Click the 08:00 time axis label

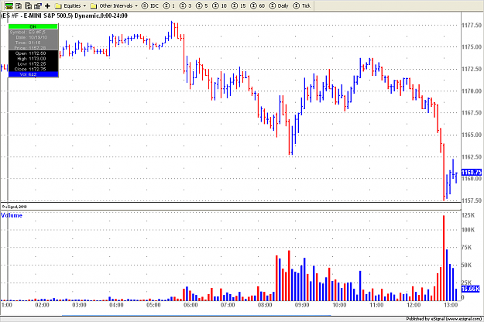pyautogui.click(x=265, y=305)
